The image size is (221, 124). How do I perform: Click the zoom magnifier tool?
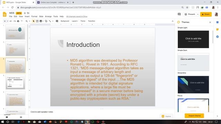point(27,21)
